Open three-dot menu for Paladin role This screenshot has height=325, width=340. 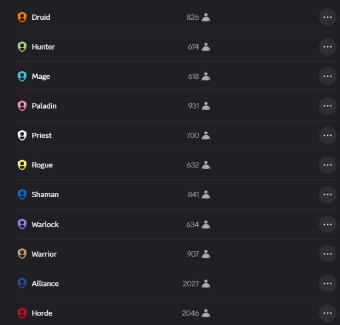(327, 106)
